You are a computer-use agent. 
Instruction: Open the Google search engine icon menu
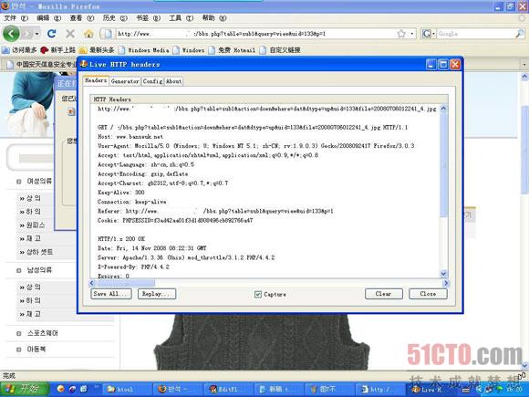[428, 34]
